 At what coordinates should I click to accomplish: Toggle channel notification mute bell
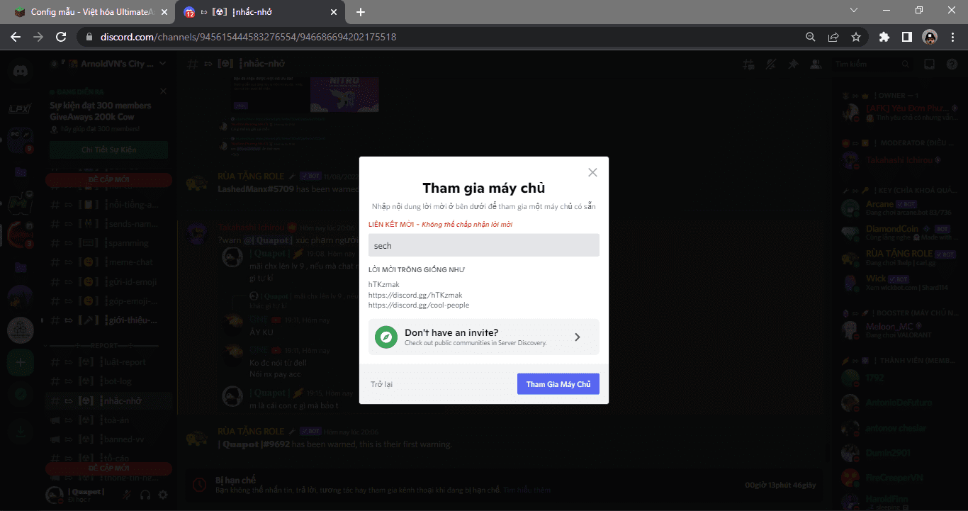point(770,64)
